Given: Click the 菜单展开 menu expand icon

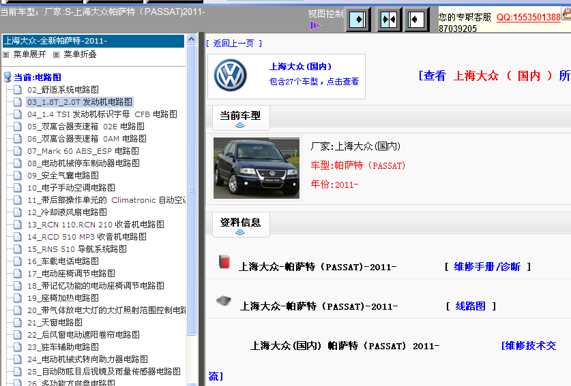Looking at the screenshot, I should click(x=6, y=55).
